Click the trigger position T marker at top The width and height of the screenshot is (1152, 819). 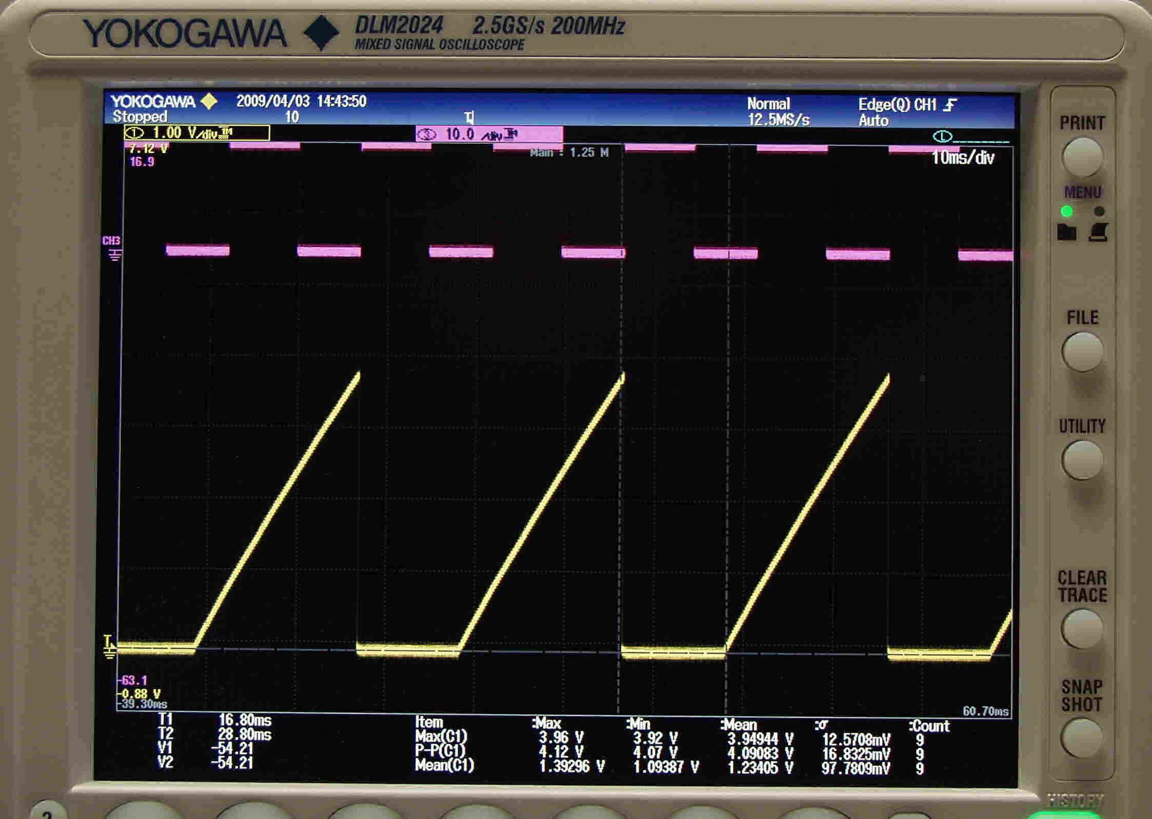click(469, 118)
